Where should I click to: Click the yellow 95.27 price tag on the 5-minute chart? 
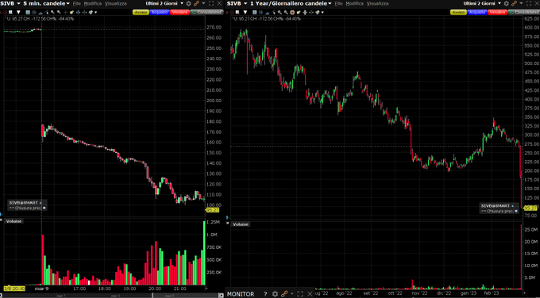tap(212, 210)
